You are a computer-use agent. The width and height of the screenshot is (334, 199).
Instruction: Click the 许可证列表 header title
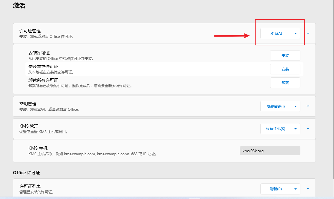coord(30,186)
